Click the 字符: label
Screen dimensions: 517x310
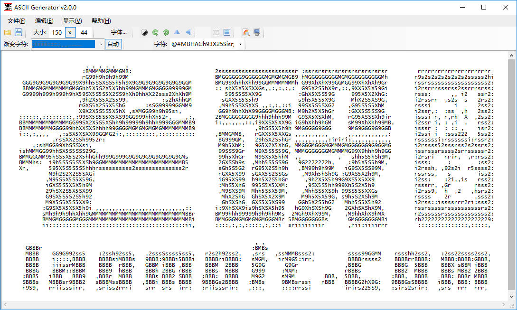tap(160, 44)
